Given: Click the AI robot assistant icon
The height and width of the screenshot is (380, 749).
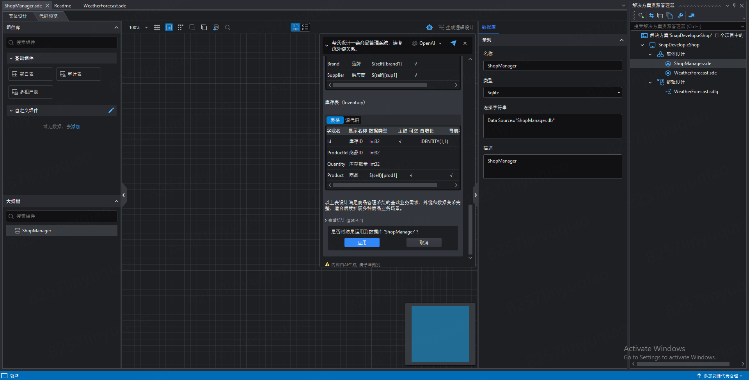Looking at the screenshot, I should pyautogui.click(x=430, y=27).
